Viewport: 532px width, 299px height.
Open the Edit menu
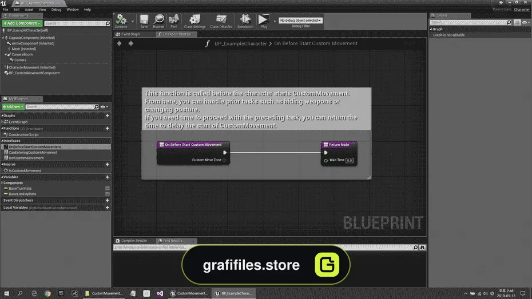pos(16,10)
